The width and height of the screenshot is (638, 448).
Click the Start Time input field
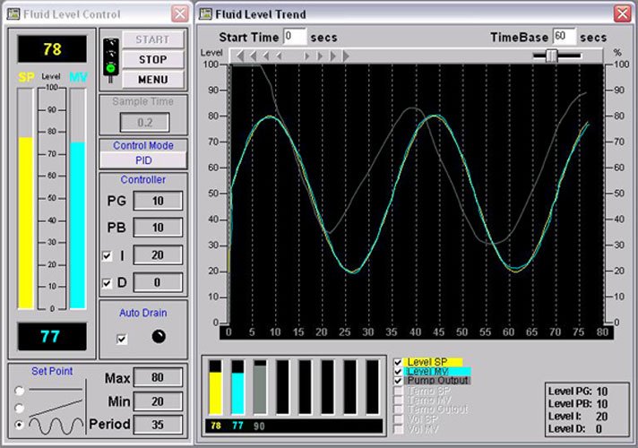coord(294,37)
